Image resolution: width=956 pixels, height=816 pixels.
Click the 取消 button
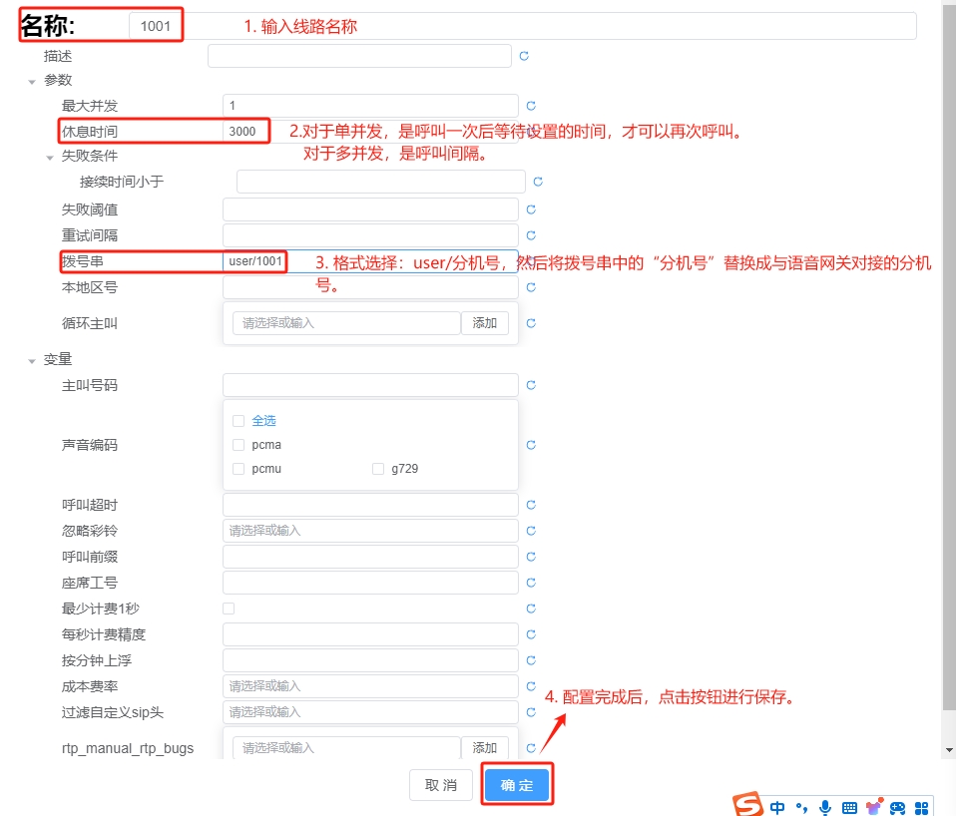tap(441, 785)
